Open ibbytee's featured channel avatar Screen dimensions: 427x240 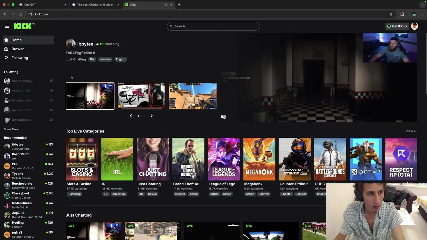pos(70,44)
